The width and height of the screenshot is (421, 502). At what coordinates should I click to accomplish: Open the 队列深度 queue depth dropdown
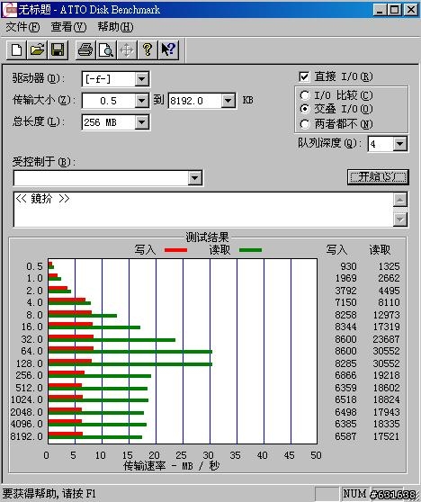pos(400,144)
